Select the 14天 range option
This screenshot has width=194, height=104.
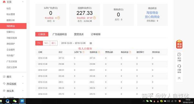[x=46, y=43]
